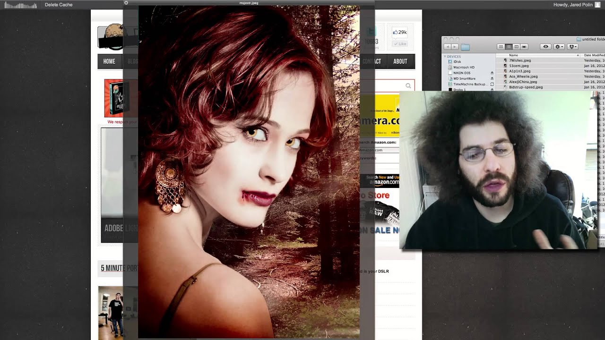Go back in the Finder window

448,47
